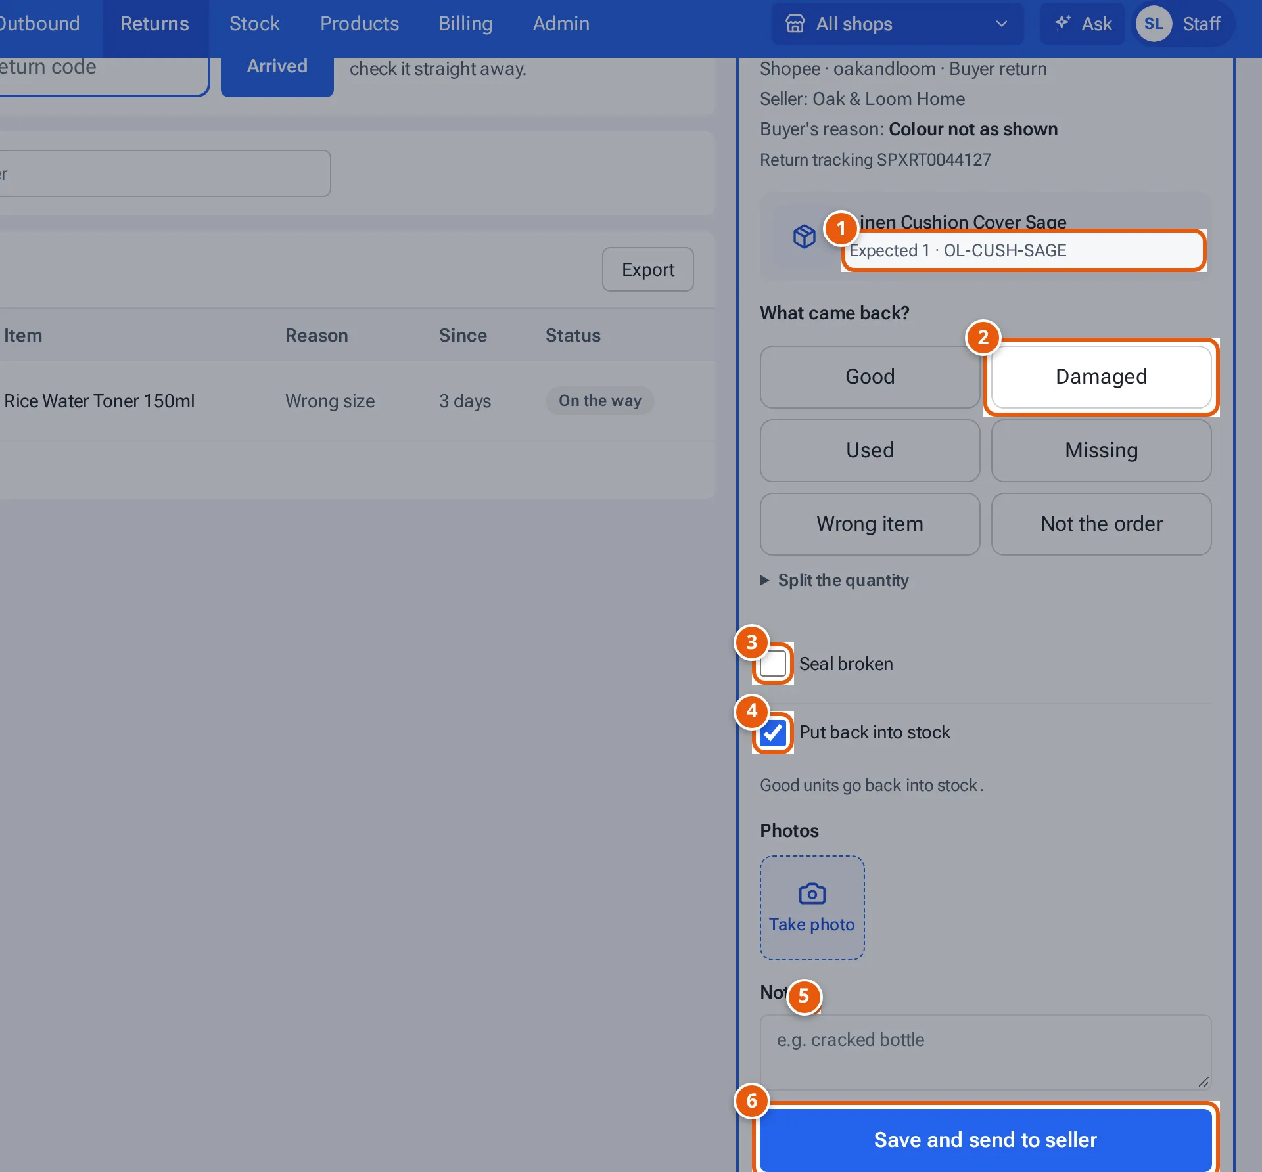Click the SL staff avatar

(1154, 24)
